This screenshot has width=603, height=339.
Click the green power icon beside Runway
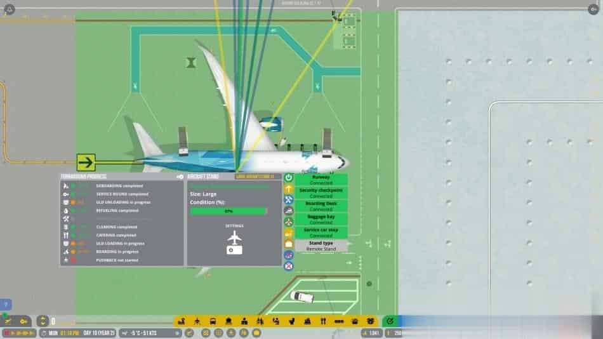click(288, 177)
